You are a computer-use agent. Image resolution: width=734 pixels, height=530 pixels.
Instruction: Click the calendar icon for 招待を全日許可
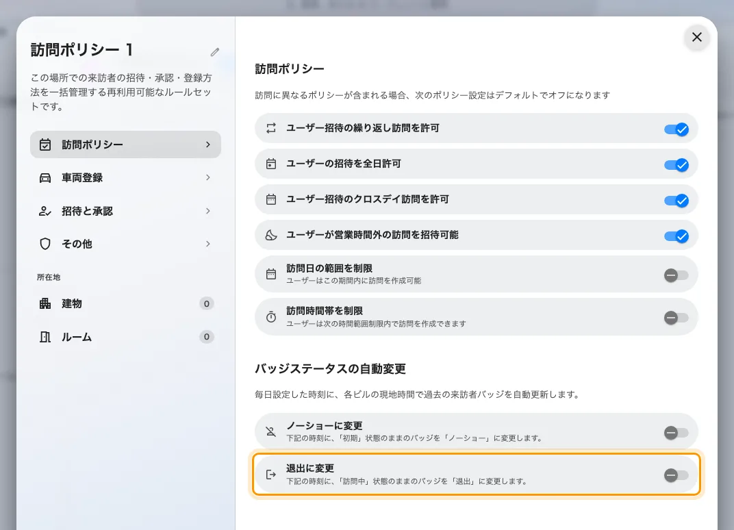point(271,164)
